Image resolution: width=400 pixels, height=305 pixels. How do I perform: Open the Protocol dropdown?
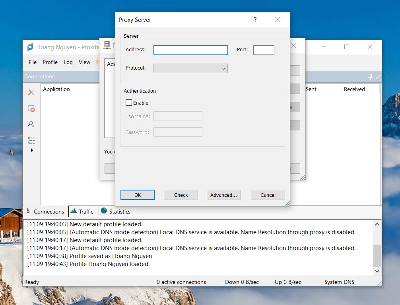pyautogui.click(x=190, y=68)
